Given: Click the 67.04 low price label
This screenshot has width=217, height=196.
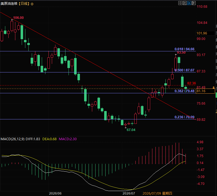Looking at the screenshot, I should point(131,130).
